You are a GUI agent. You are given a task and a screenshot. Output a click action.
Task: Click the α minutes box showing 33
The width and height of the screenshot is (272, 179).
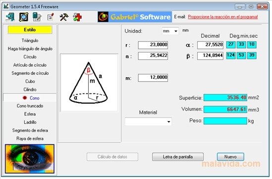[x=241, y=45]
